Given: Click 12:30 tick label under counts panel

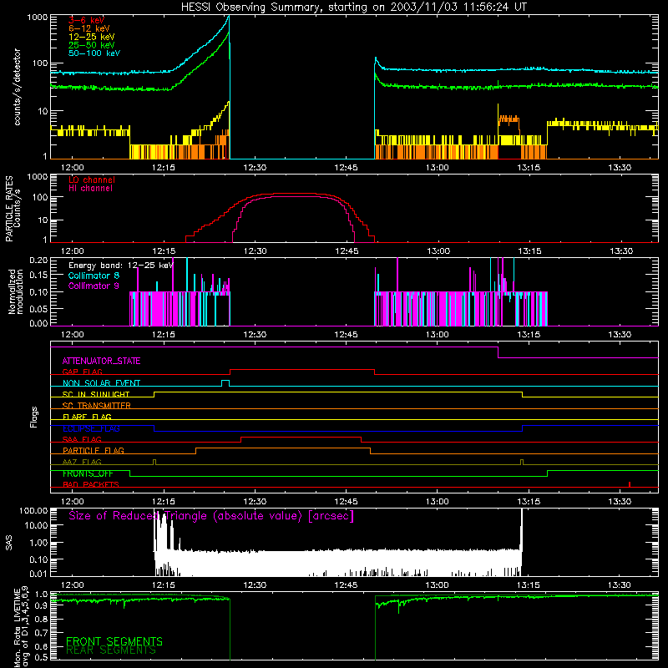Looking at the screenshot, I should 255,168.
